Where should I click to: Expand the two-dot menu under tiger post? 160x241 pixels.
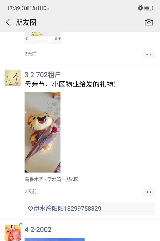point(149,192)
